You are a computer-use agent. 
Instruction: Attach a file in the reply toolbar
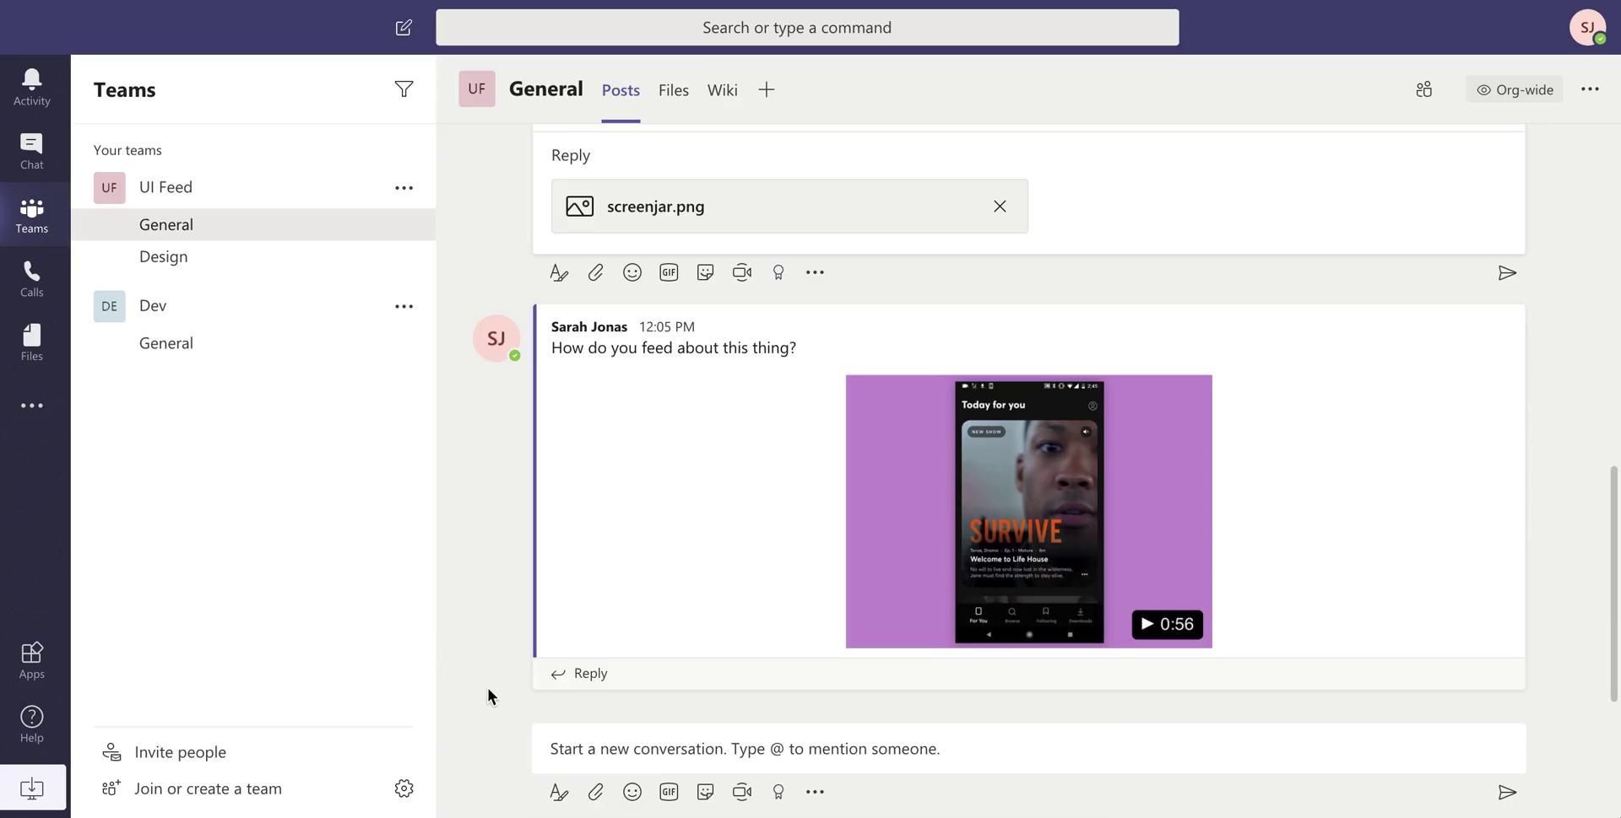(595, 272)
